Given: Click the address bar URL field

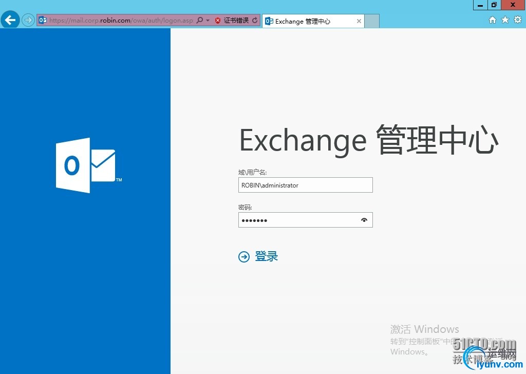Looking at the screenshot, I should click(x=121, y=21).
